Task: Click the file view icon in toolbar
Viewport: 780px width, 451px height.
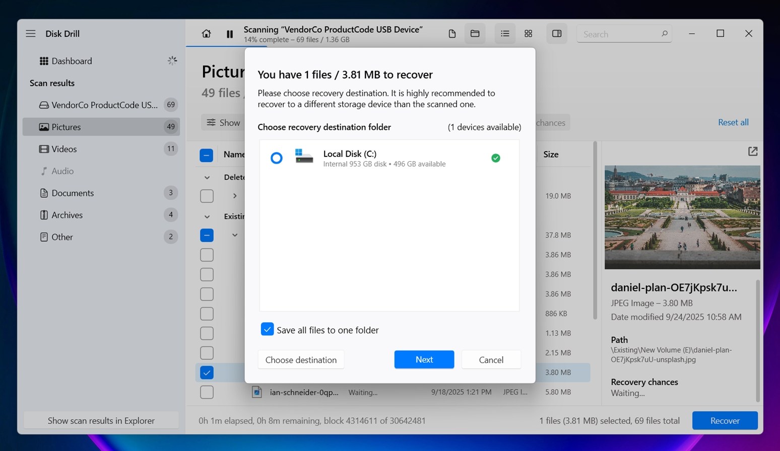Action: (452, 34)
